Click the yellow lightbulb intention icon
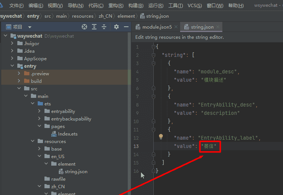 (x=161, y=136)
